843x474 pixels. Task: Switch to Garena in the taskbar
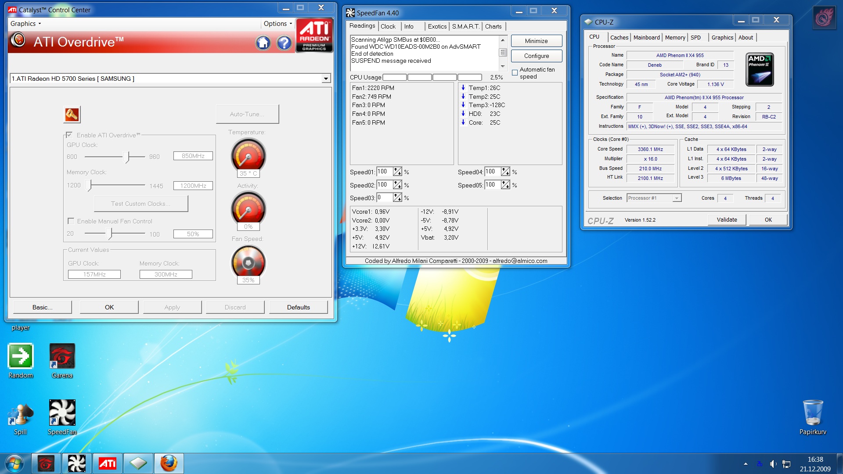[x=46, y=463]
